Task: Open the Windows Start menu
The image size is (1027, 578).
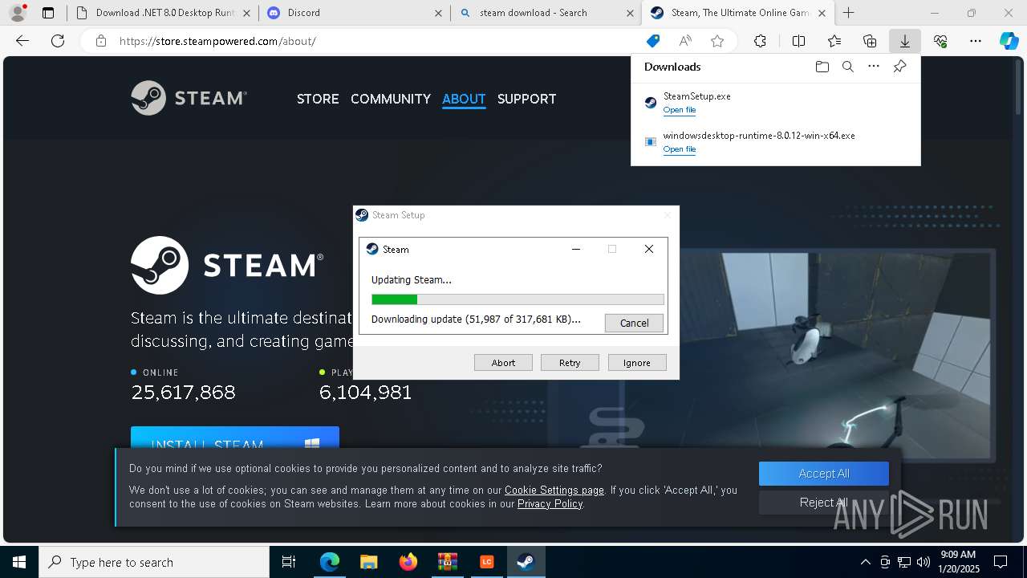Action: point(19,562)
